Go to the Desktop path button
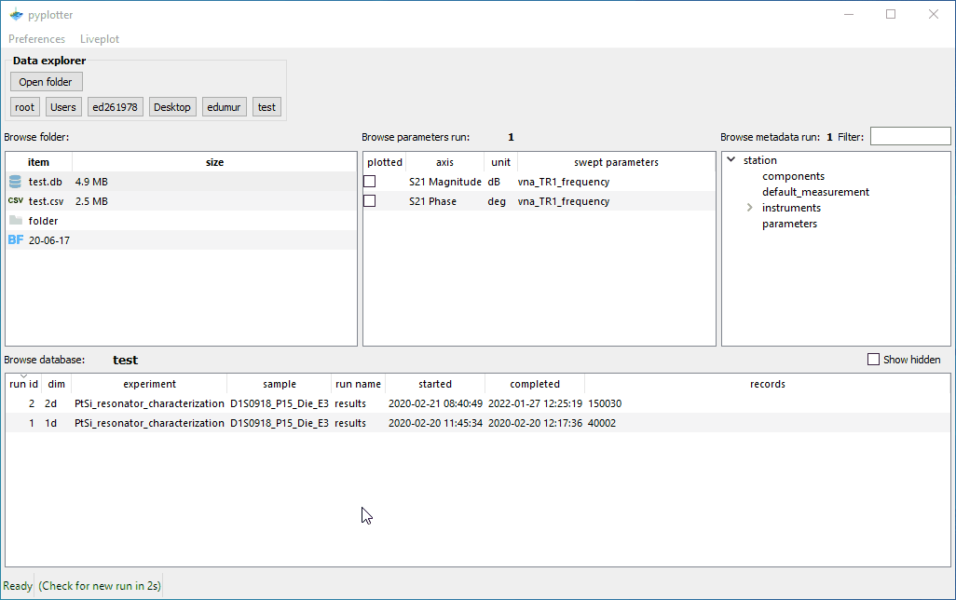 pyautogui.click(x=172, y=107)
